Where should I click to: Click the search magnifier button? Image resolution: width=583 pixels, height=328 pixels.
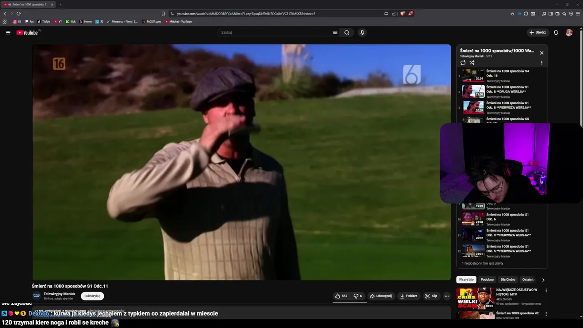click(347, 32)
